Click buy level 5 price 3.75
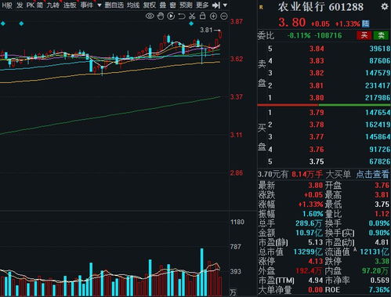Image resolution: width=391 pixels, height=297 pixels. (317, 161)
